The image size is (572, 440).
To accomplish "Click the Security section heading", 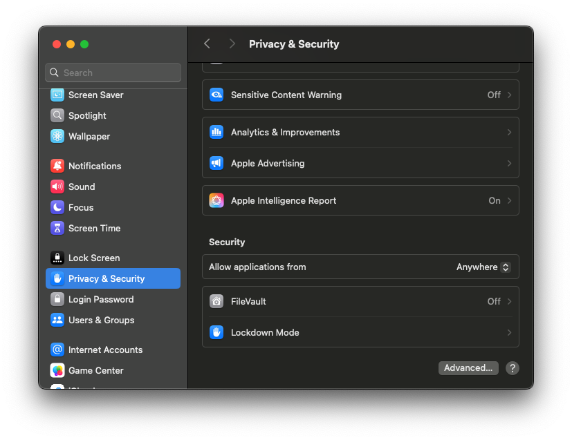I will tap(227, 242).
